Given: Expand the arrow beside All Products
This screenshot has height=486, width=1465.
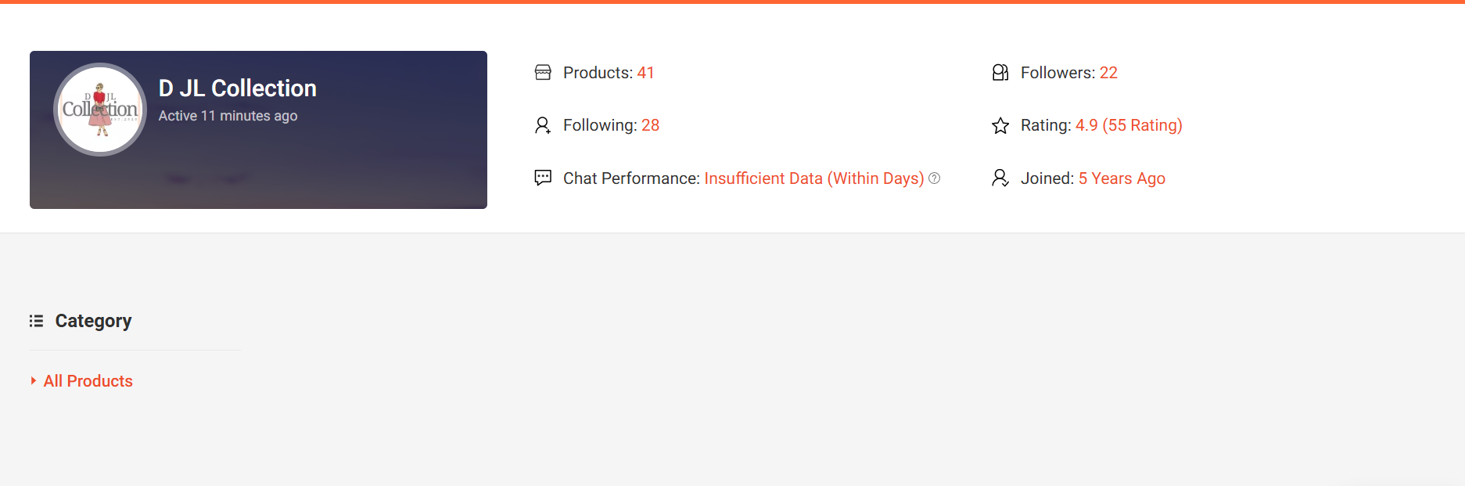Looking at the screenshot, I should pyautogui.click(x=34, y=380).
